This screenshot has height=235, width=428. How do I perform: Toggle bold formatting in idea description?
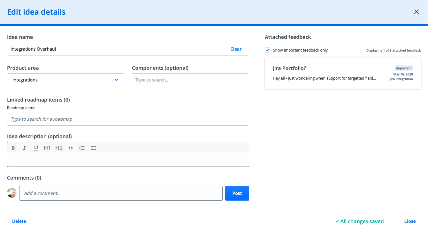(13, 148)
